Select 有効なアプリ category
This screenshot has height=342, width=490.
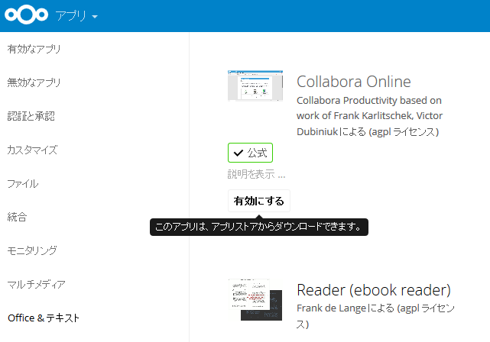click(x=34, y=49)
